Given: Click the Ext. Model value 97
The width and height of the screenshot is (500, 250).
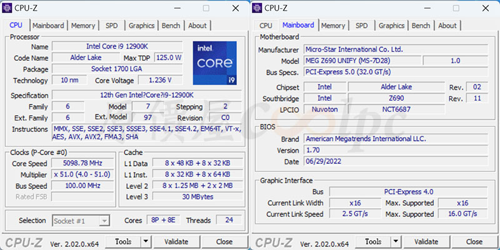Looking at the screenshot, I should (147, 117).
